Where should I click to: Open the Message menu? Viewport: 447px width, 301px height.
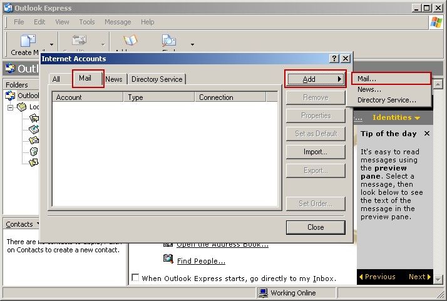pos(118,22)
